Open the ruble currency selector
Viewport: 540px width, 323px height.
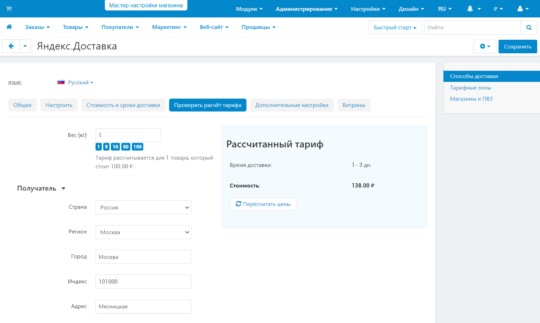pyautogui.click(x=498, y=9)
